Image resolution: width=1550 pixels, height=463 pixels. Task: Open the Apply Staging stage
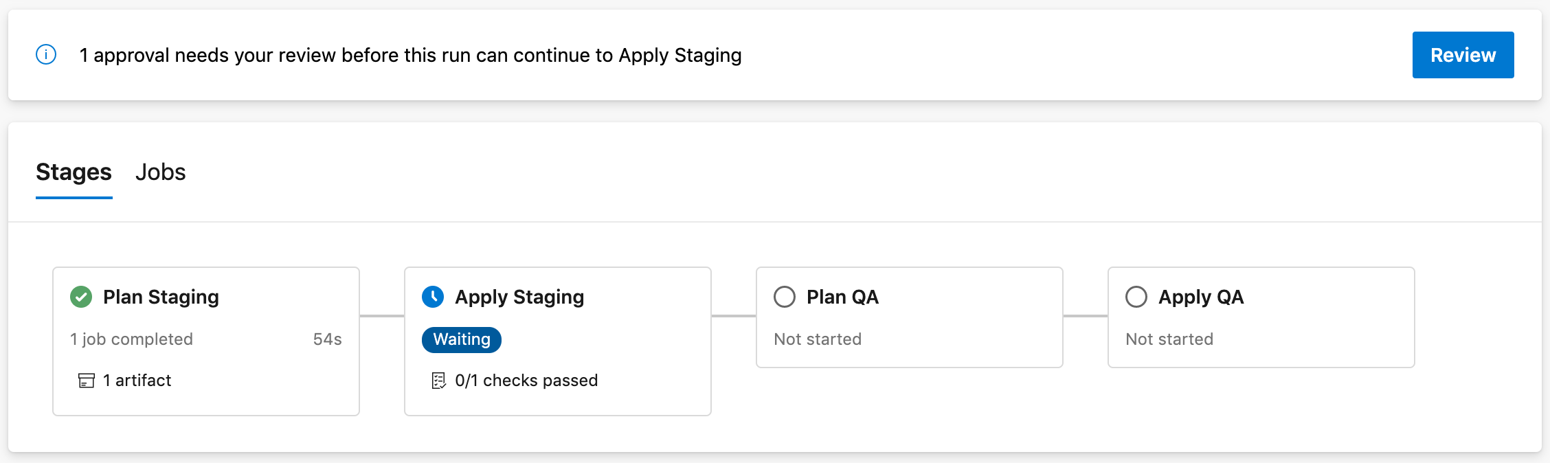coord(519,297)
